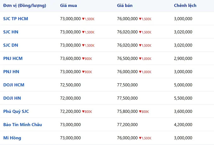
Task: Open the SJC HN link
Action: coord(11,32)
